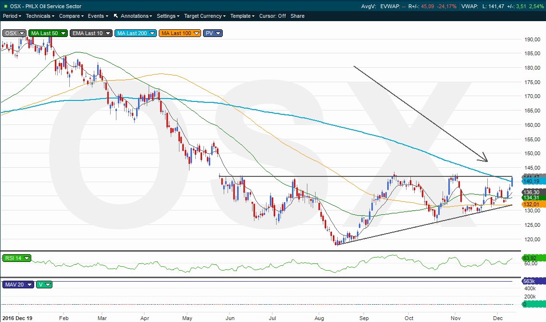The height and width of the screenshot is (322, 546).
Task: Select the EMA Last 10 label
Action: coord(88,33)
